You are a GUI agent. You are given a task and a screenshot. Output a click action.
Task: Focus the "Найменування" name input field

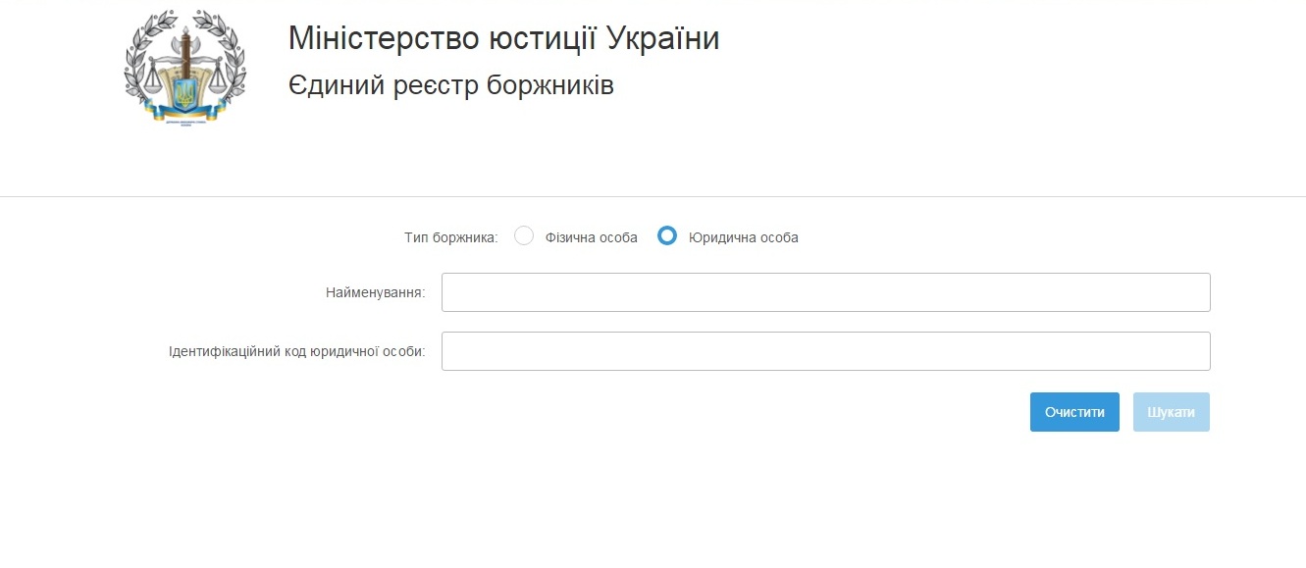click(826, 291)
